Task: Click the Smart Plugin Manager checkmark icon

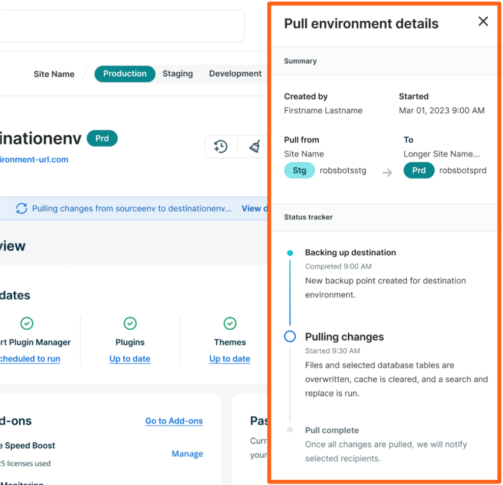Action: [x=27, y=323]
